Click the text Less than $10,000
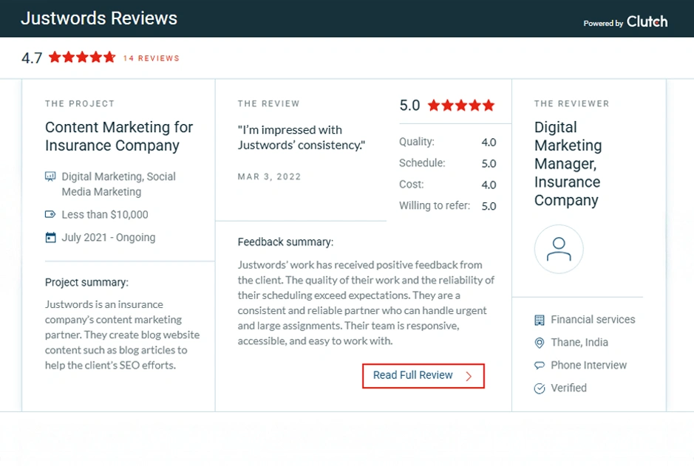 [x=105, y=214]
